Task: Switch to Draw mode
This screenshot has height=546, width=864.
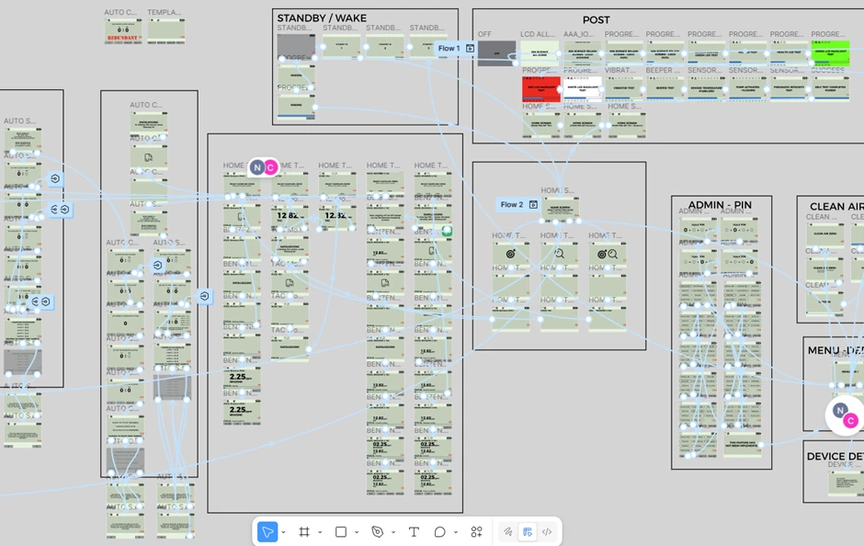Action: (x=508, y=531)
